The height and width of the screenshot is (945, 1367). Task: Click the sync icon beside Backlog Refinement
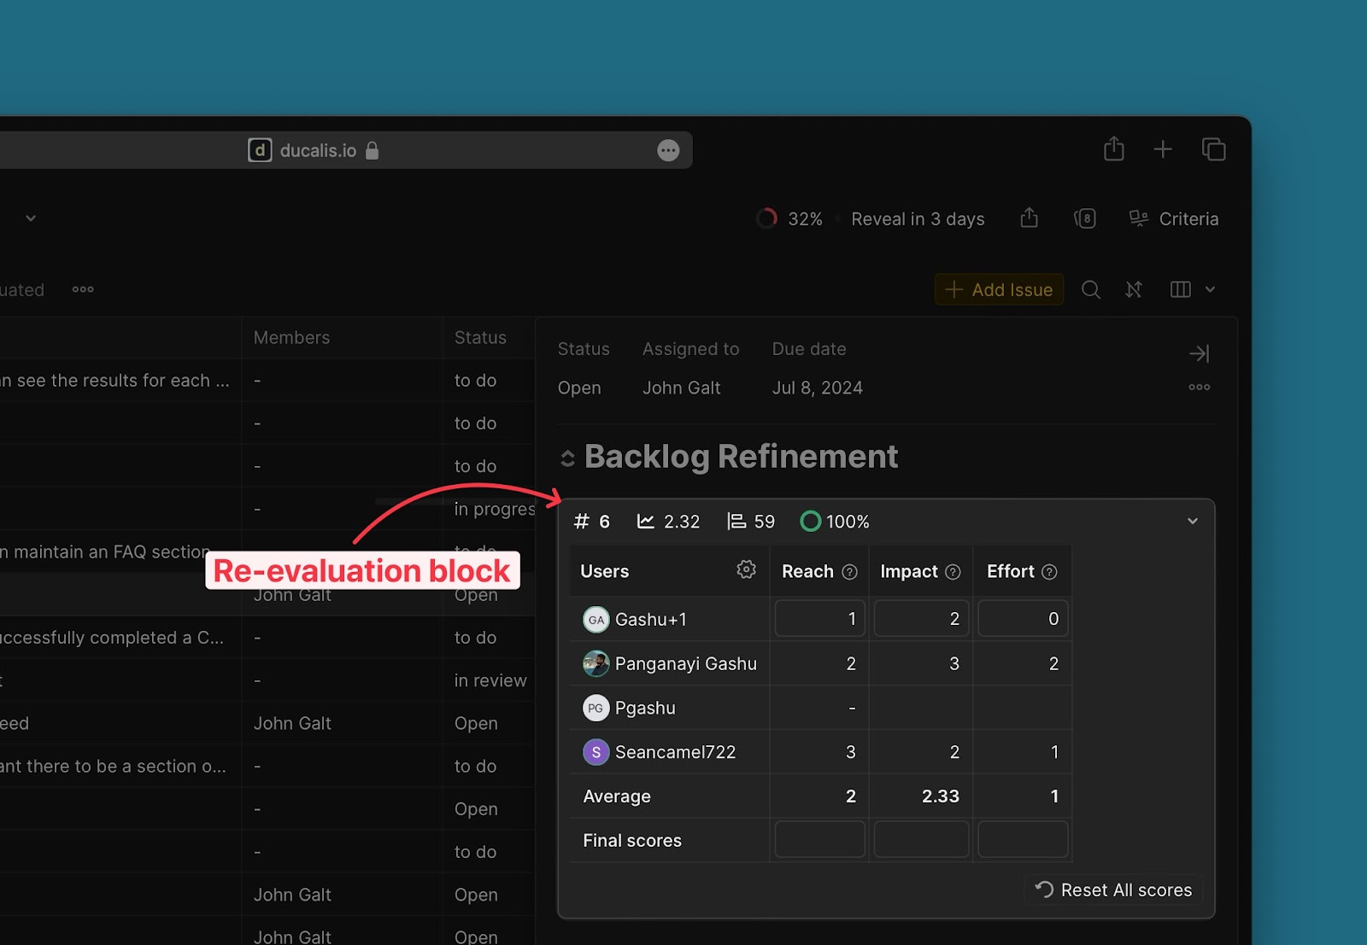pos(566,457)
